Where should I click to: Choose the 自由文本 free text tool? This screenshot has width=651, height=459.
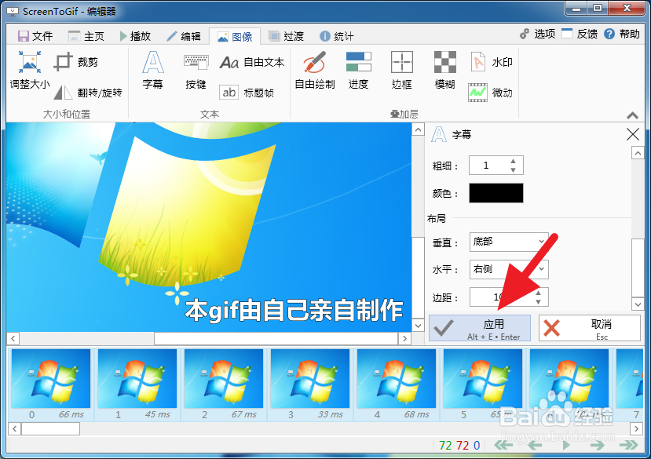252,62
